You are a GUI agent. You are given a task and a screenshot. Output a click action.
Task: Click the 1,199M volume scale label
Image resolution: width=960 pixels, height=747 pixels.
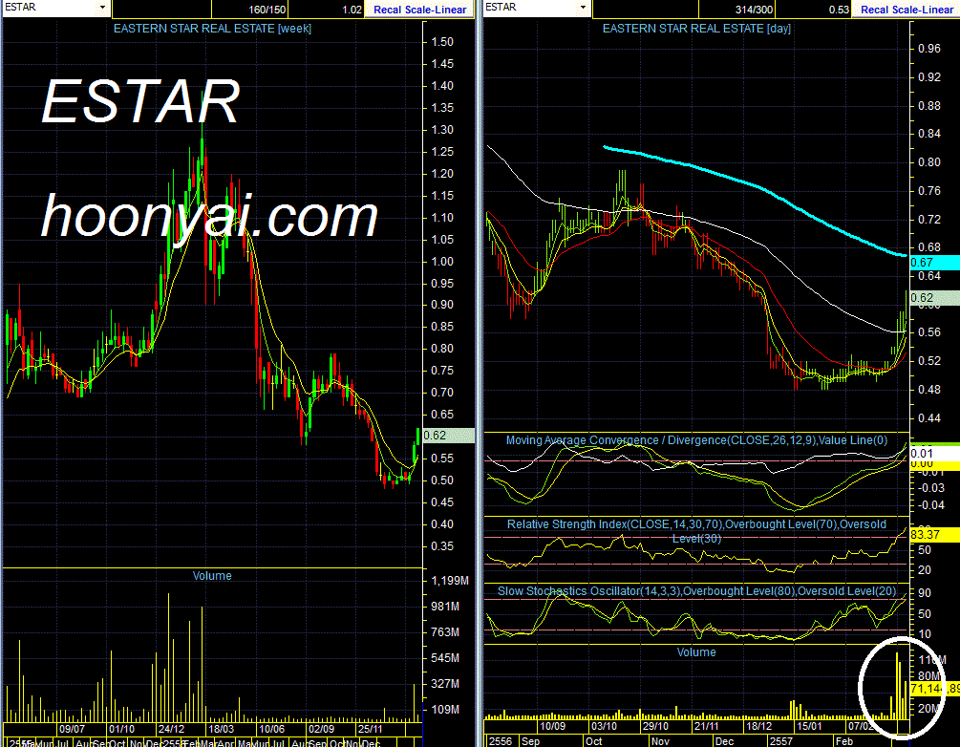[x=450, y=581]
